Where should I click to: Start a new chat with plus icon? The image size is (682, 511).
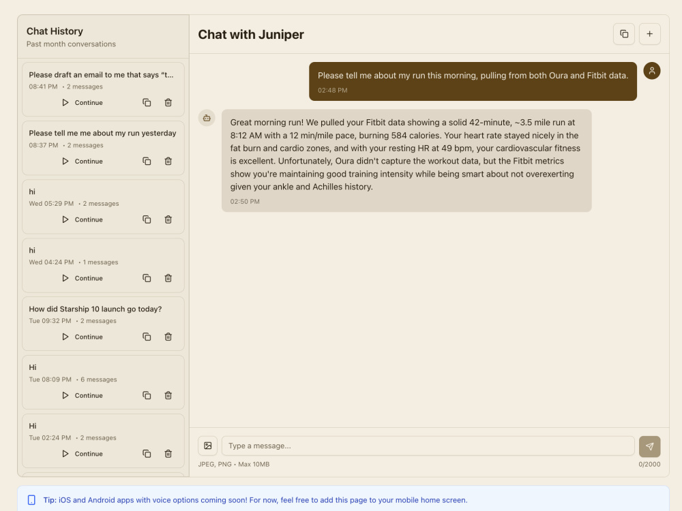(649, 34)
